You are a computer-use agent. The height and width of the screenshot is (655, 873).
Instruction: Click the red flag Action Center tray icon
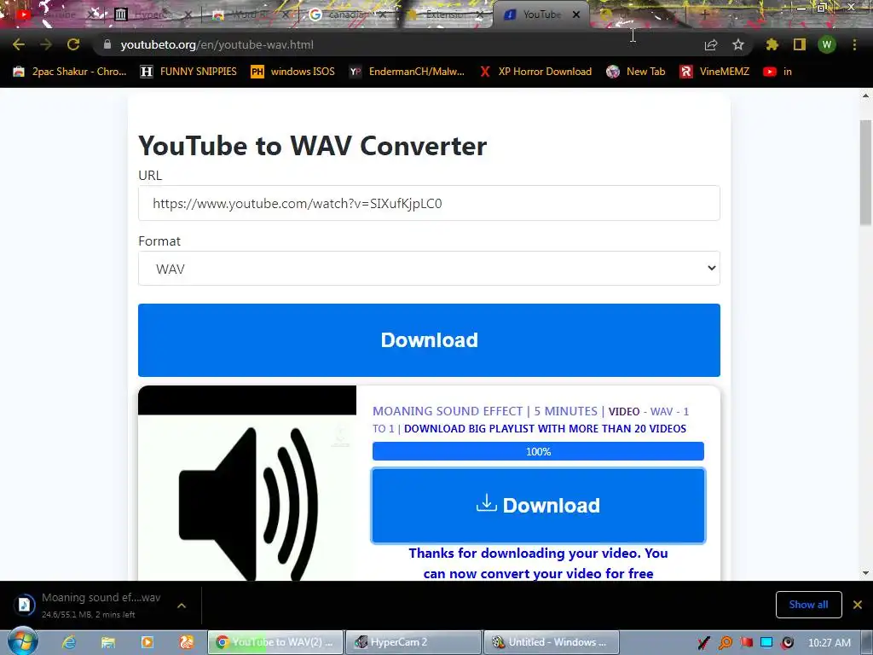pos(746,643)
